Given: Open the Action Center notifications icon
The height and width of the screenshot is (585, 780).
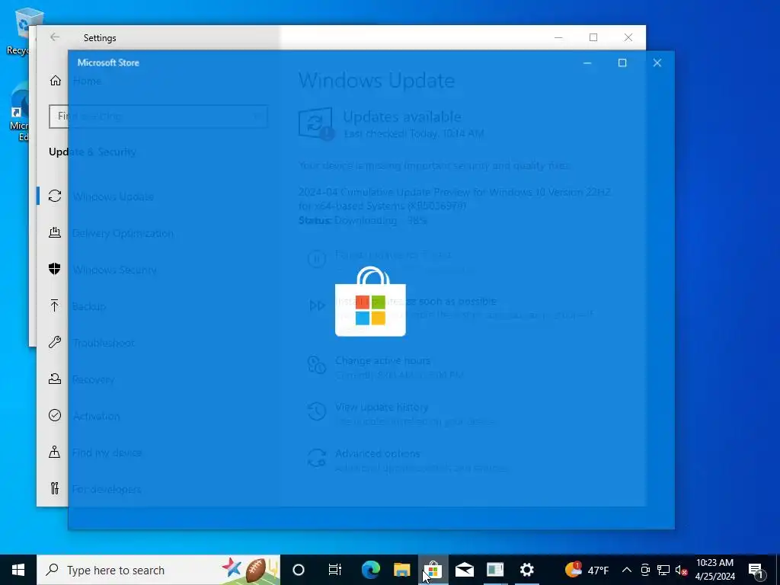Looking at the screenshot, I should [x=756, y=570].
